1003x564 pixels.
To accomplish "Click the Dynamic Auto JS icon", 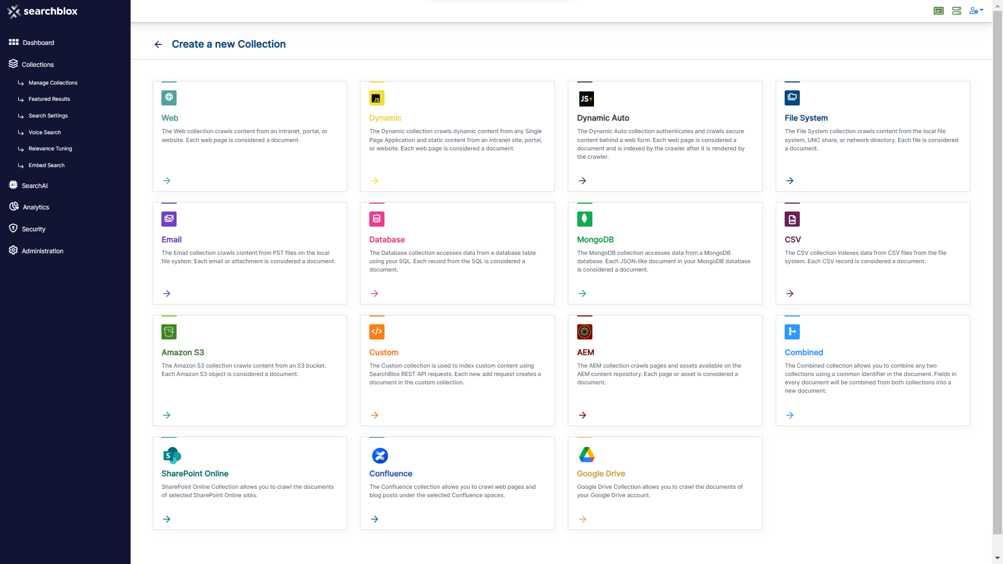I will click(x=586, y=98).
